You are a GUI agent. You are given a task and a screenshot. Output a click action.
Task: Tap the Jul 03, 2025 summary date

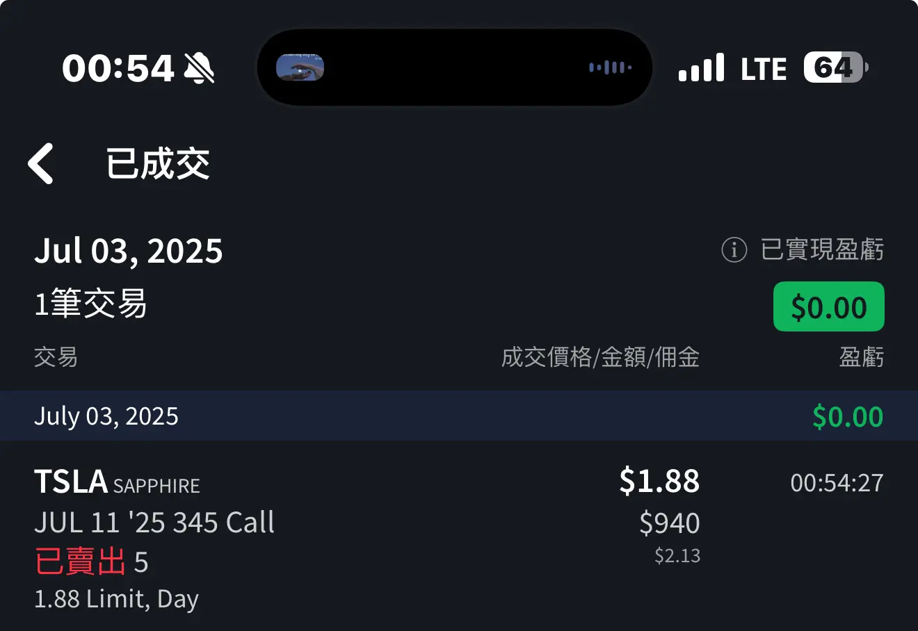[129, 251]
